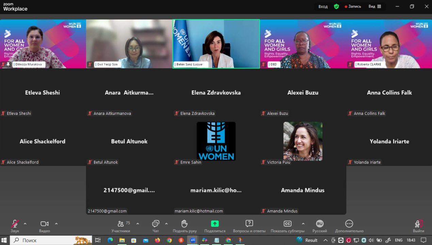Select Emre Sahin UN Women logo avatar
Image resolution: width=432 pixels, height=245 pixels.
216,141
